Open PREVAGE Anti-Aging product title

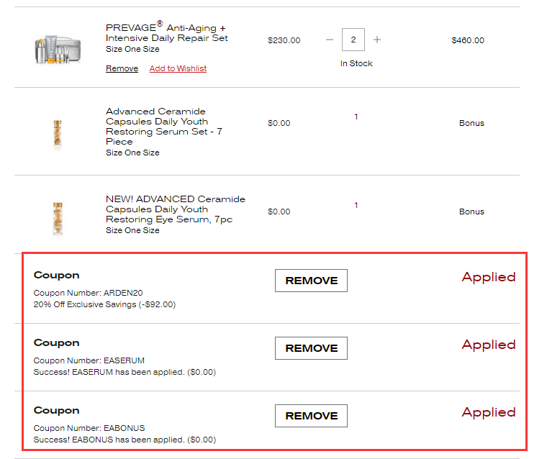coord(166,33)
